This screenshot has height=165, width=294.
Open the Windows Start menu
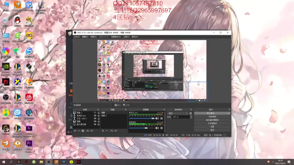tap(3, 162)
